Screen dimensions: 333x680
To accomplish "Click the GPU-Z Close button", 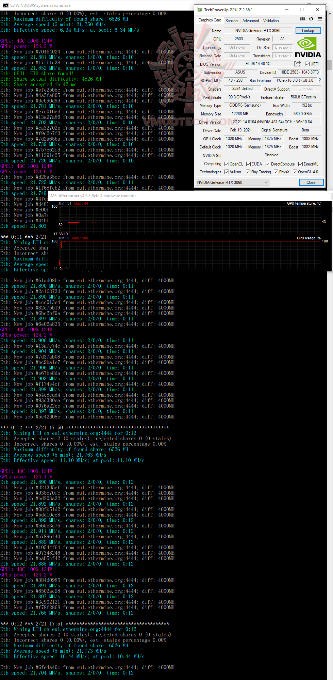I will tap(311, 183).
